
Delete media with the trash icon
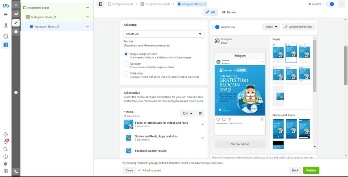click(x=200, y=114)
